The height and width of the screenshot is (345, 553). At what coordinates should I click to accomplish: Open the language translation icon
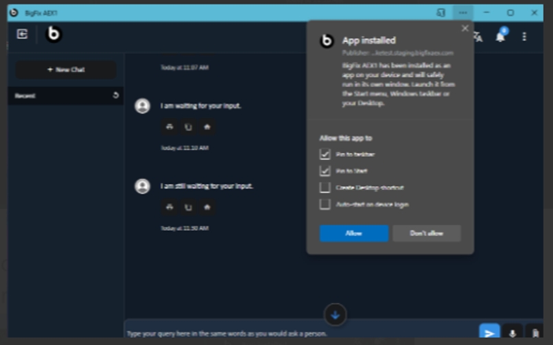pos(478,36)
